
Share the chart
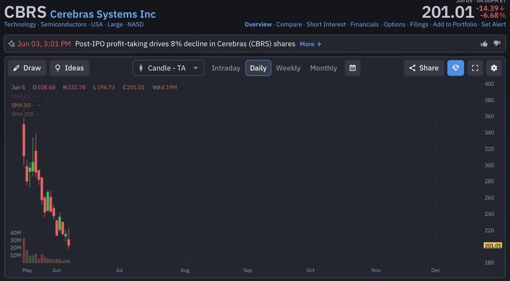(424, 68)
